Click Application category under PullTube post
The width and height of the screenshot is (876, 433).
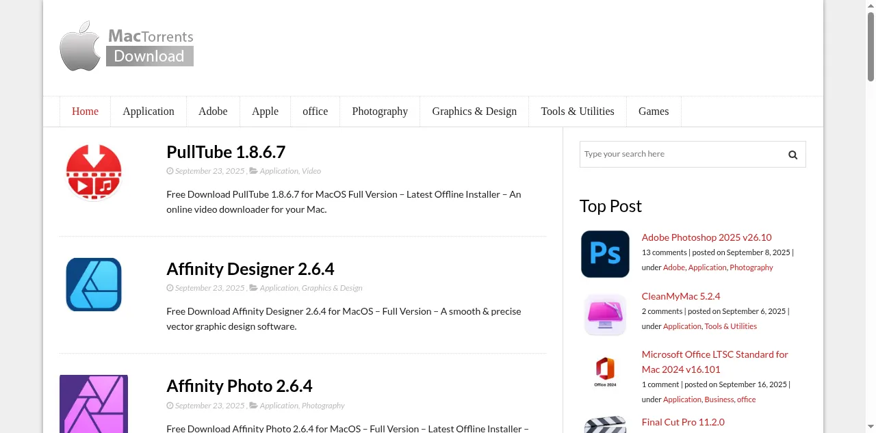279,171
